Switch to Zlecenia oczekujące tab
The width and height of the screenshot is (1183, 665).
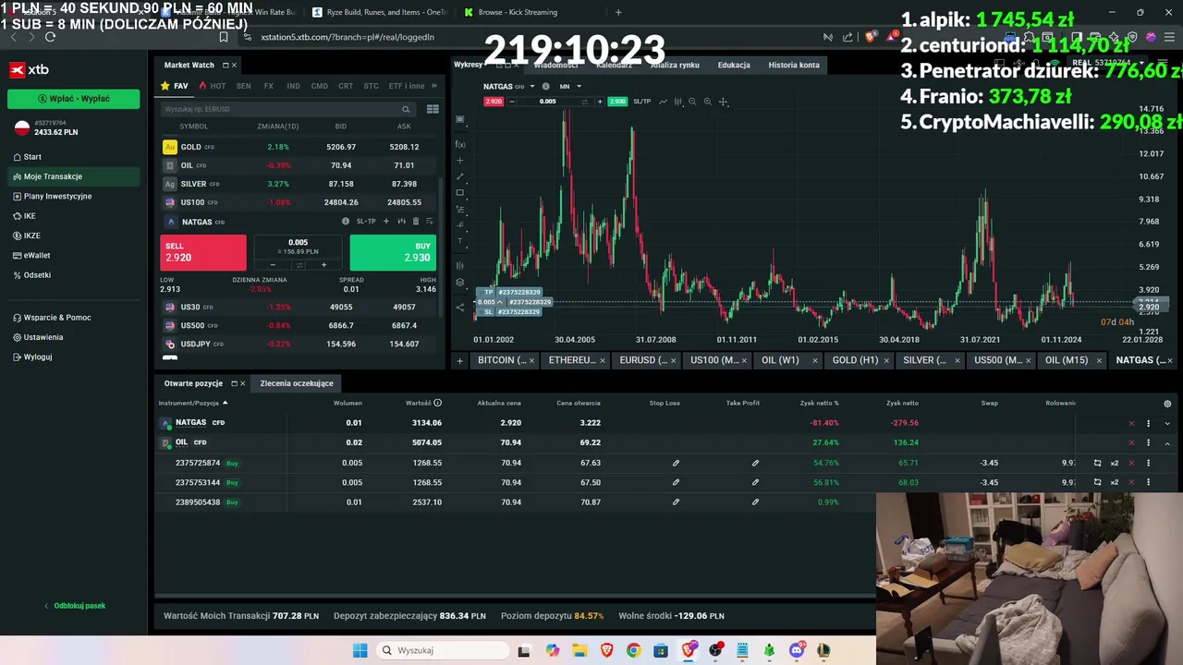pyautogui.click(x=297, y=383)
